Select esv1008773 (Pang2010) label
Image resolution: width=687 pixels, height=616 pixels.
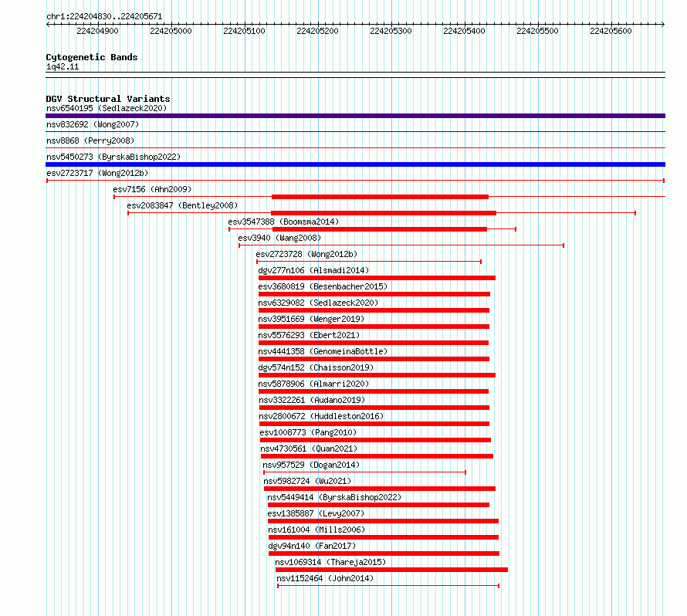click(x=308, y=432)
